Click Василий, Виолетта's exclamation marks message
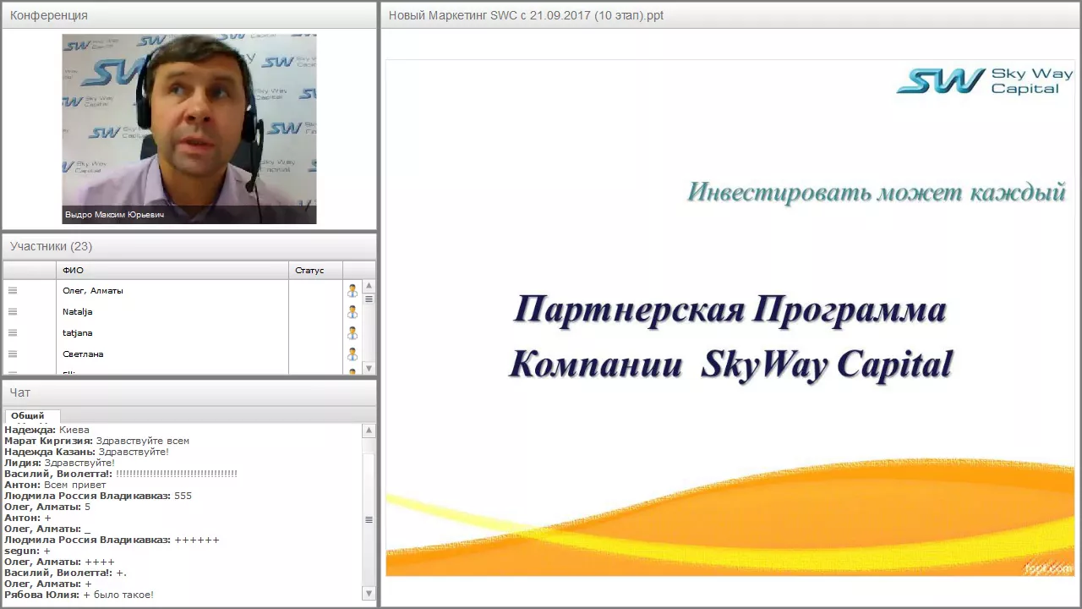This screenshot has width=1082, height=609. (x=121, y=474)
